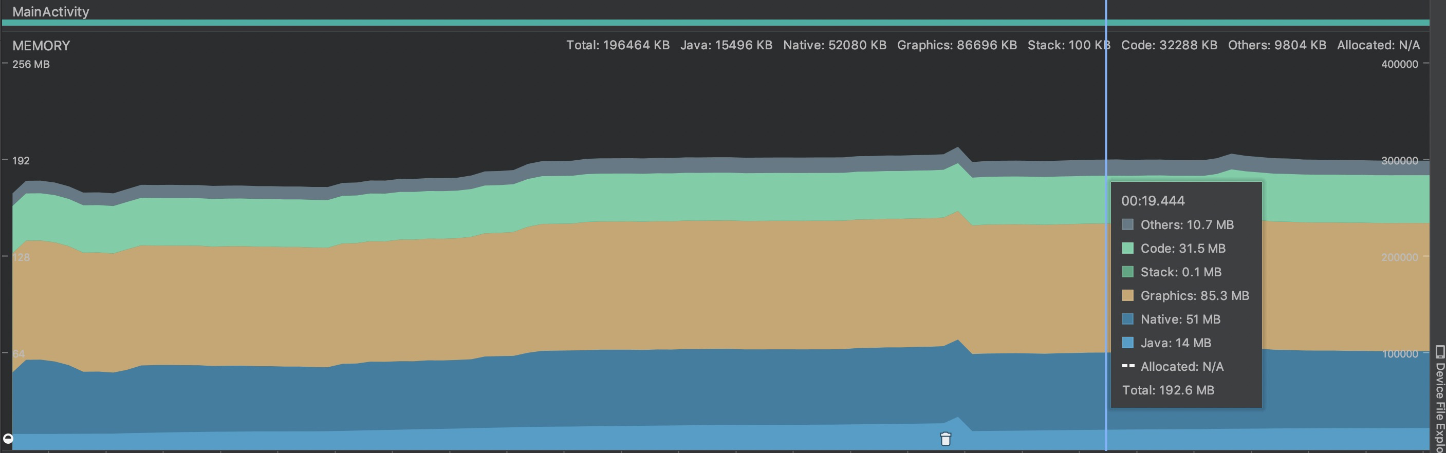Click the Stack green swatch in tooltip
The image size is (1446, 453).
tap(1127, 272)
